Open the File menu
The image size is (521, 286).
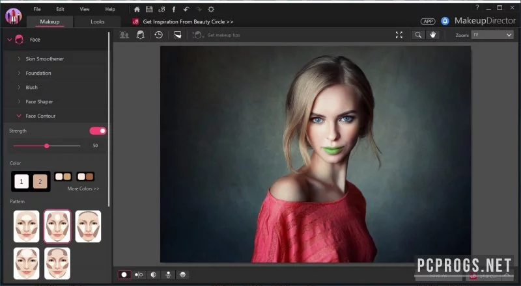[37, 9]
